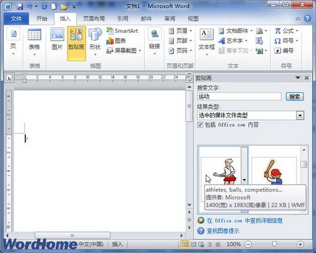Click the Redo icon in quick access toolbar
The height and width of the screenshot is (253, 316).
44,7
